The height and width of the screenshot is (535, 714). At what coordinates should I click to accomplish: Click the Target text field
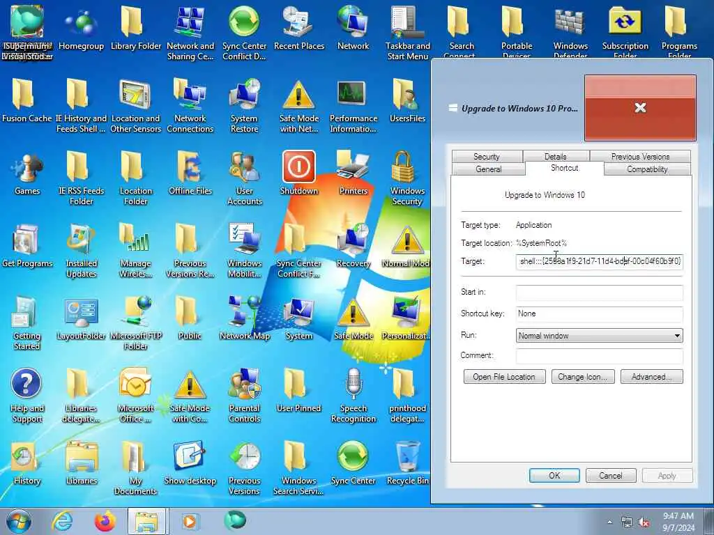(x=599, y=262)
